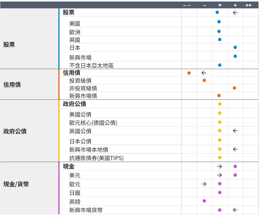Select the orange dot in 投資級債 row

(204, 80)
